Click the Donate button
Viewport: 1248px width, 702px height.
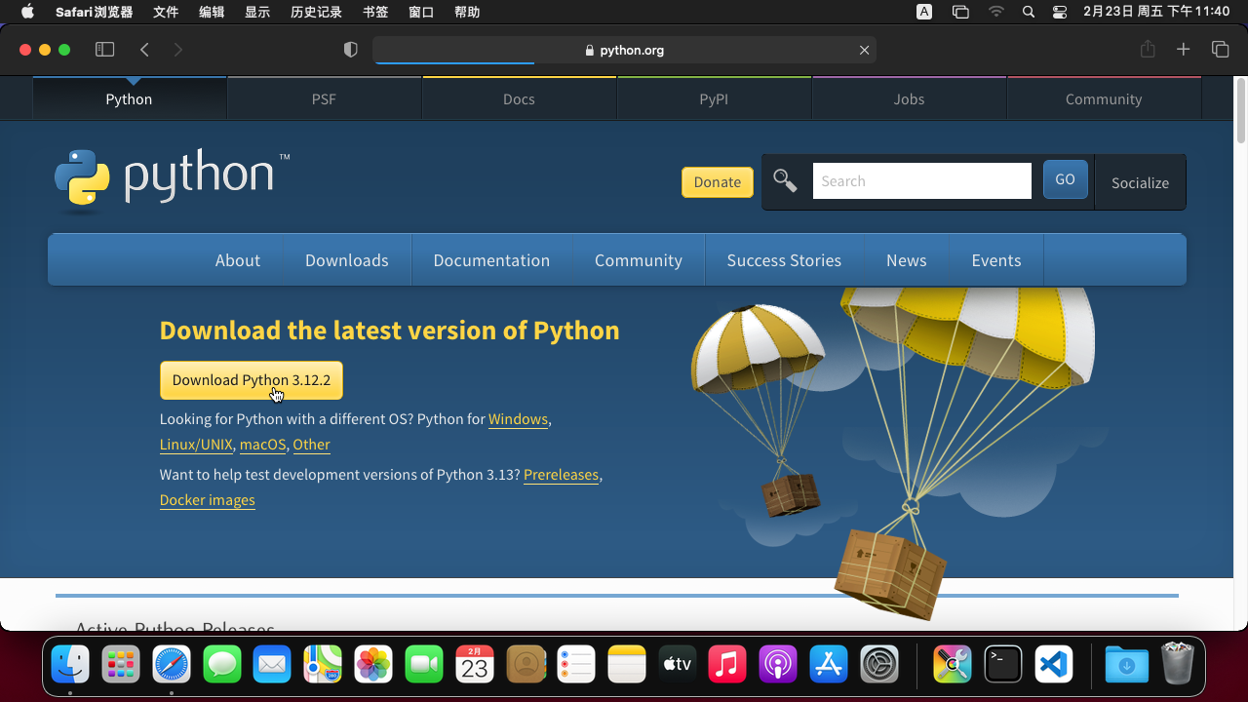point(718,182)
